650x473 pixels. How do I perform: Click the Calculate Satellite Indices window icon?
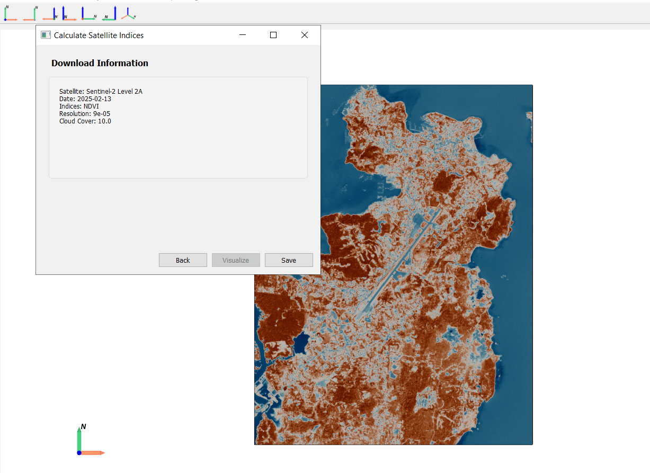click(46, 35)
